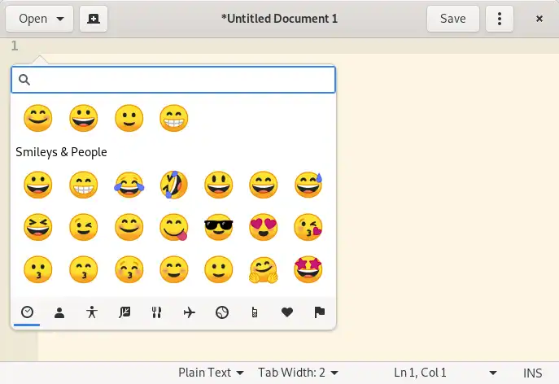Insert the tears of joy emoji
This screenshot has height=384, width=559.
click(129, 185)
